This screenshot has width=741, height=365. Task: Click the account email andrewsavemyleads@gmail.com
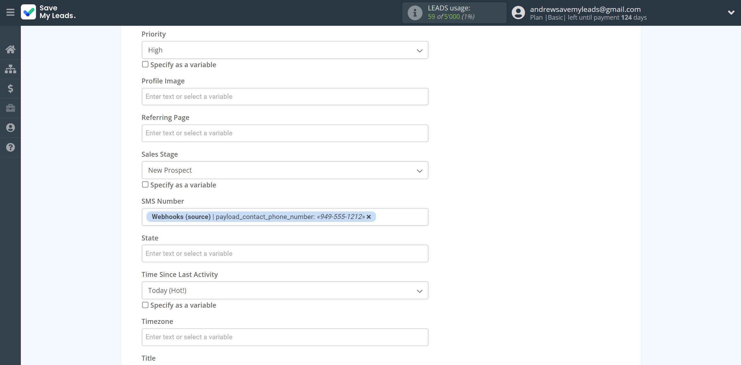point(585,9)
